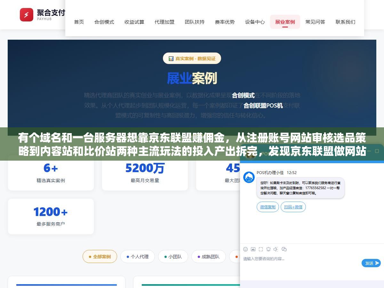Viewport: 384px width, 288px height.
Task: Go to 收益试算 page
Action: 134,22
